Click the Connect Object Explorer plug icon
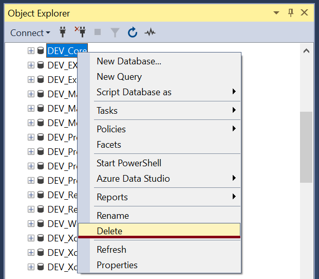 pos(63,32)
